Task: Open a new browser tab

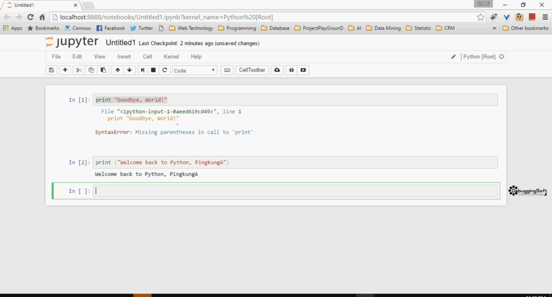Action: coord(88,5)
